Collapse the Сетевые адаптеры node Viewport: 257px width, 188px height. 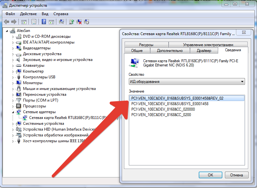tap(13, 112)
